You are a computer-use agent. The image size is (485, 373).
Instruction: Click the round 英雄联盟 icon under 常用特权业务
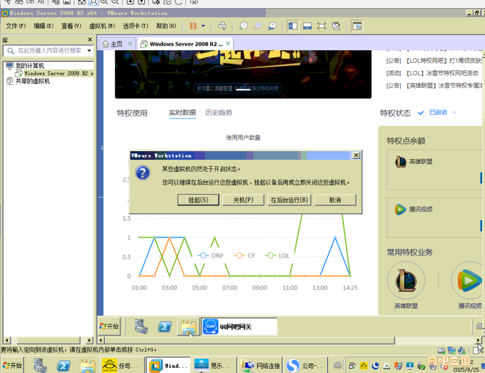(406, 281)
